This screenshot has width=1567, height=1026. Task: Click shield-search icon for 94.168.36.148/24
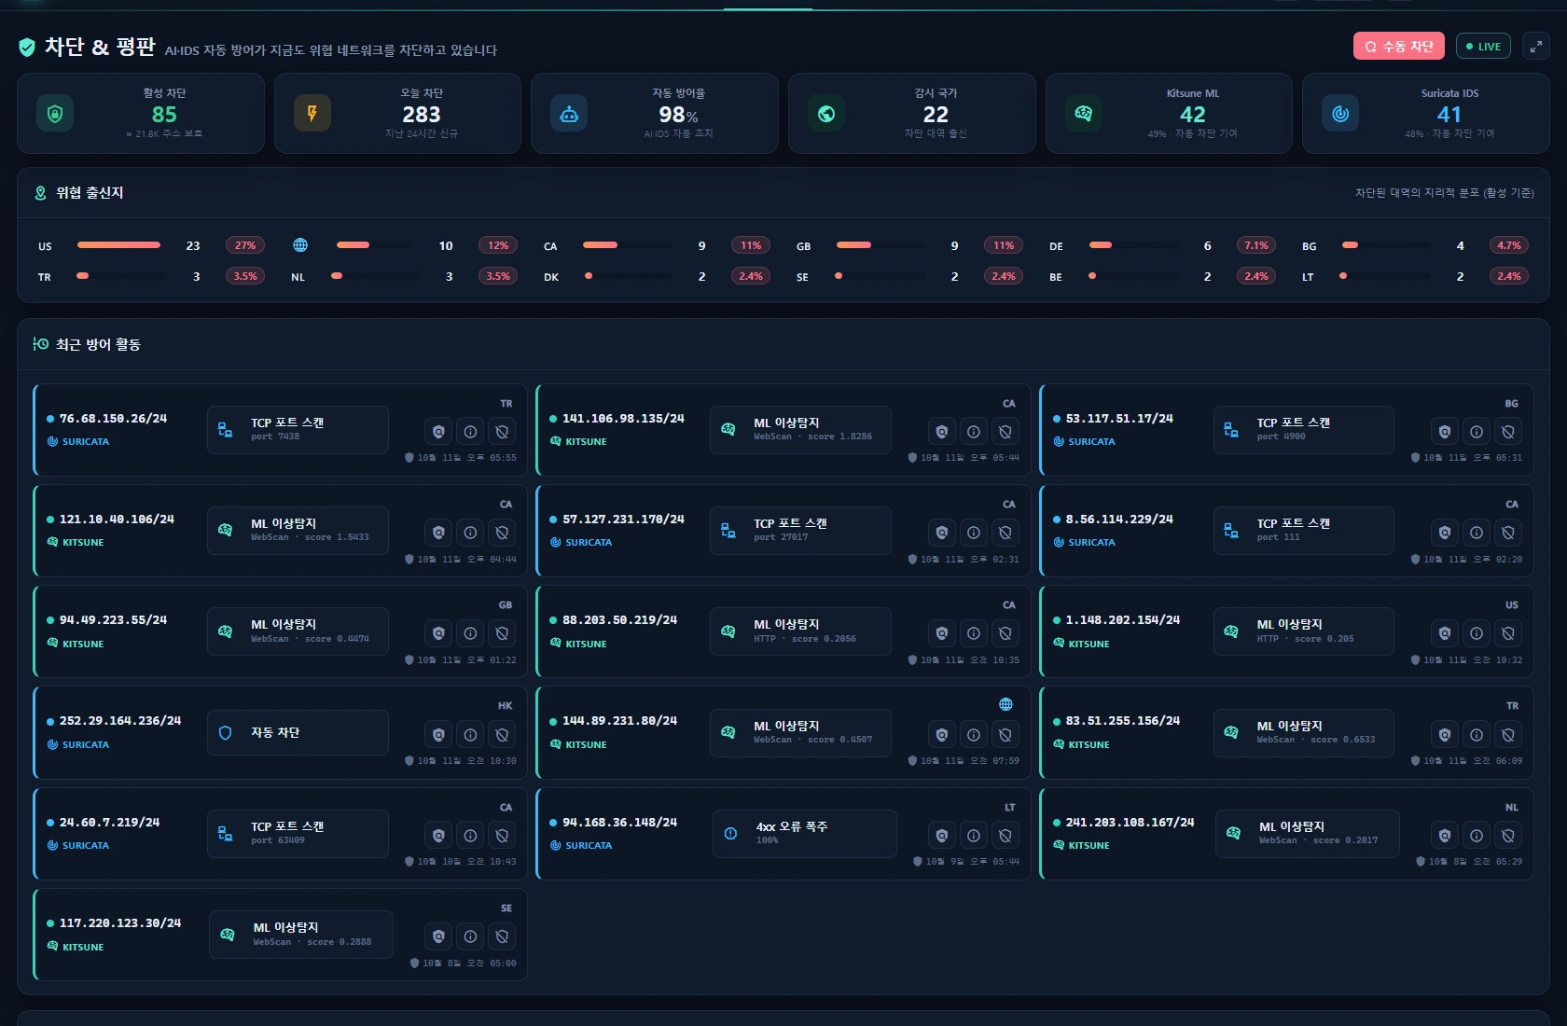click(942, 836)
